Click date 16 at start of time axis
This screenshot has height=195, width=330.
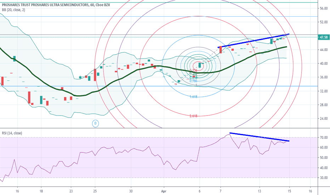[x=17, y=191]
